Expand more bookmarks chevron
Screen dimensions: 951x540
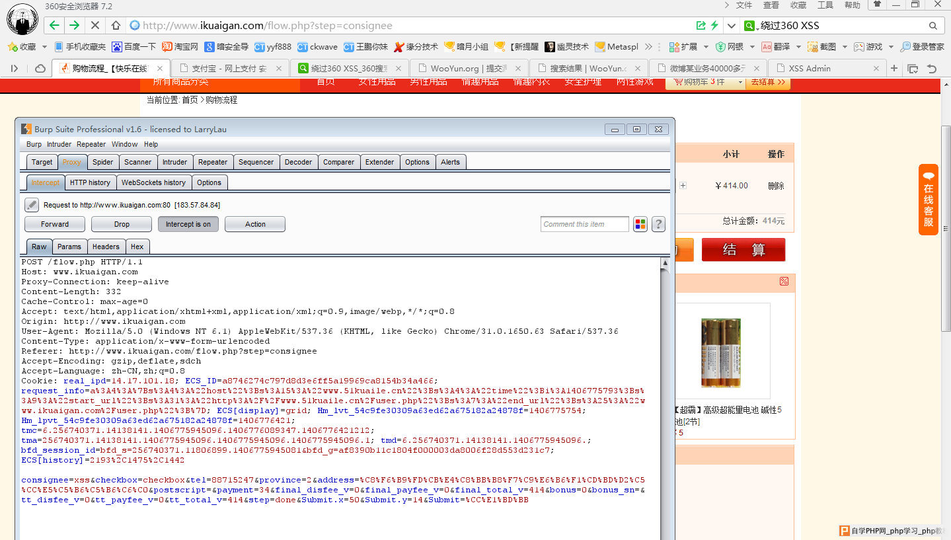pyautogui.click(x=648, y=47)
